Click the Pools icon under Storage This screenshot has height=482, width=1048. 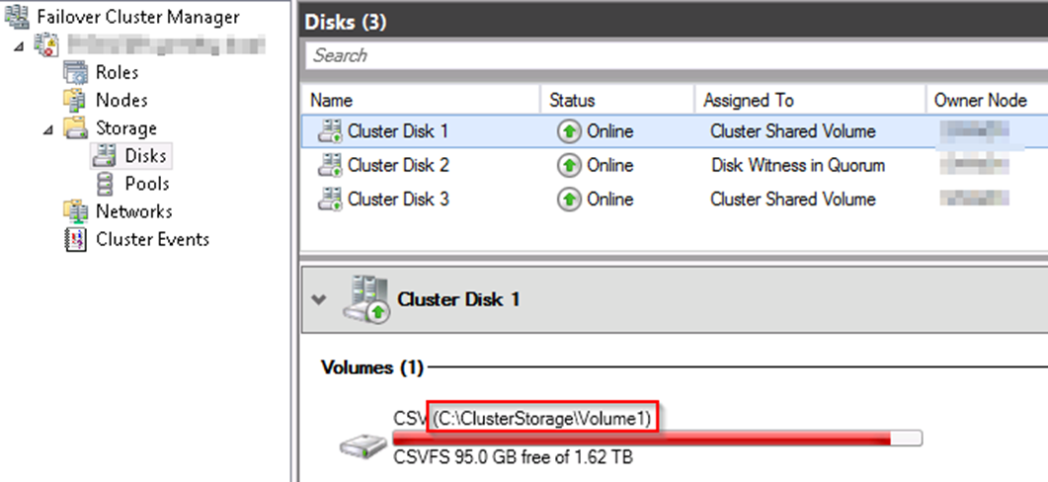pos(105,183)
